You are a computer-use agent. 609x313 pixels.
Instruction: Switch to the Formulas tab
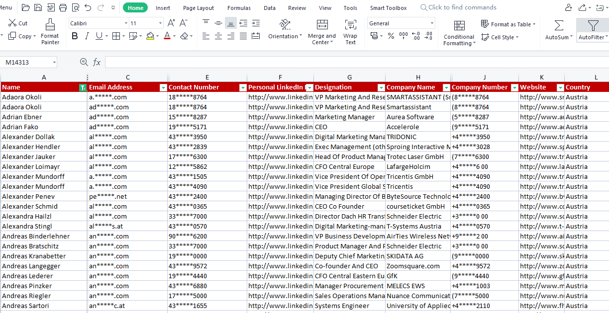coord(239,8)
